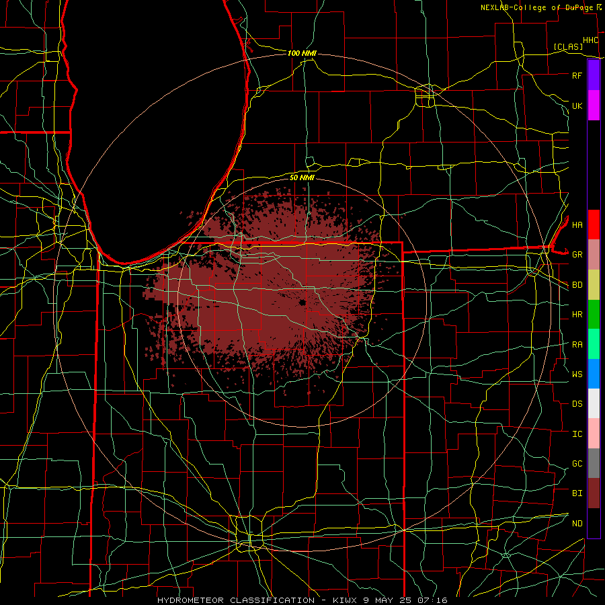Click the pink GR legend swatch

click(594, 255)
